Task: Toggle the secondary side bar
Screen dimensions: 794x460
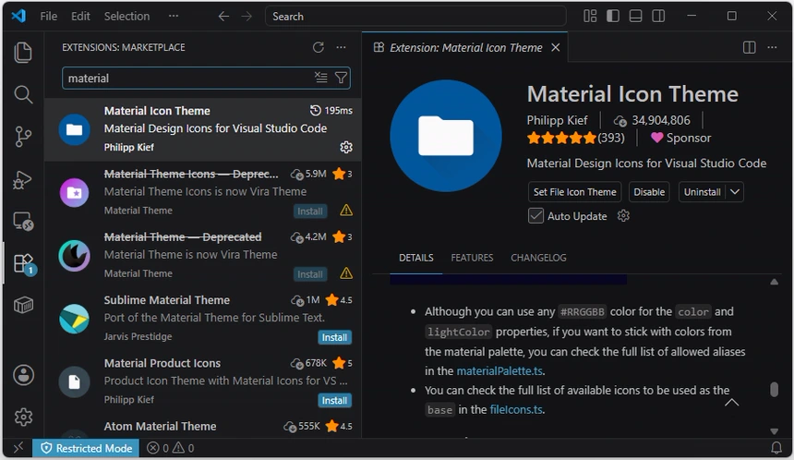Action: [x=658, y=16]
